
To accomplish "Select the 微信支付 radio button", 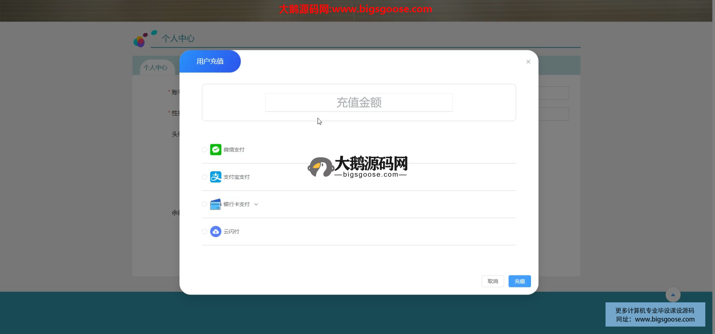I will 204,150.
